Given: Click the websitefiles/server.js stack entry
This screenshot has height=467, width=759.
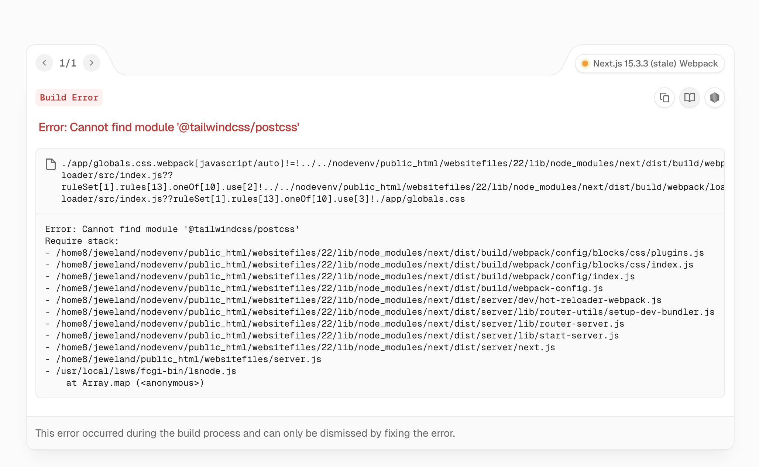Looking at the screenshot, I should [188, 359].
